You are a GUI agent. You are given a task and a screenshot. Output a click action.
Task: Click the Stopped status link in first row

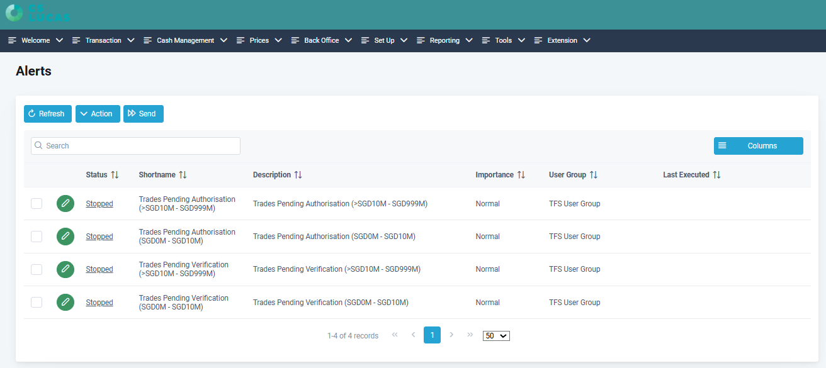coord(99,204)
